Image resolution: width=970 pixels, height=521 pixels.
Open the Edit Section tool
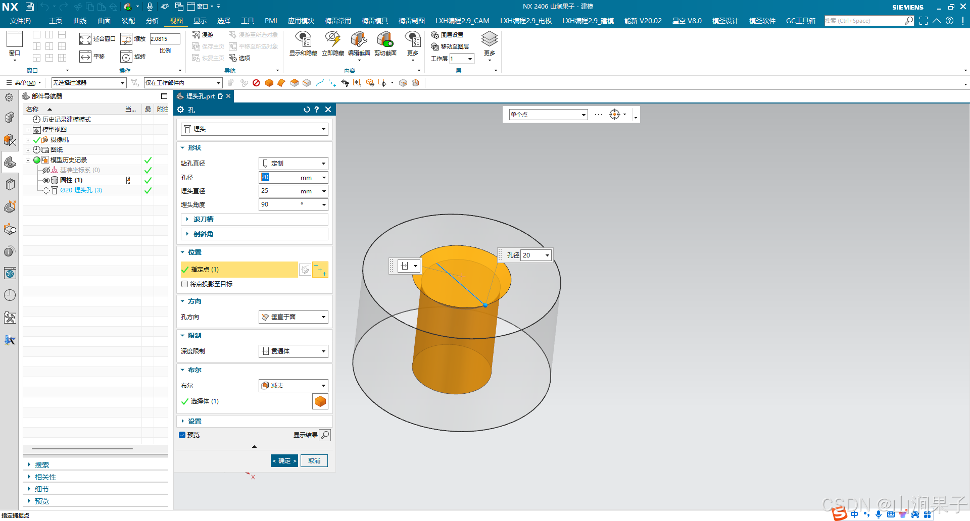359,39
